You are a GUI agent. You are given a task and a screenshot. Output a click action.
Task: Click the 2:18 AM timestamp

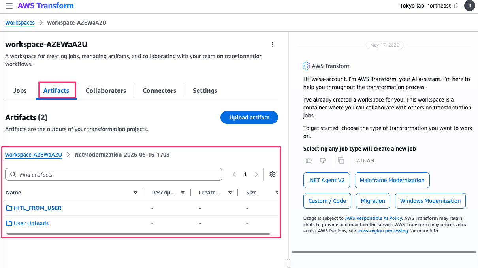[x=365, y=160]
